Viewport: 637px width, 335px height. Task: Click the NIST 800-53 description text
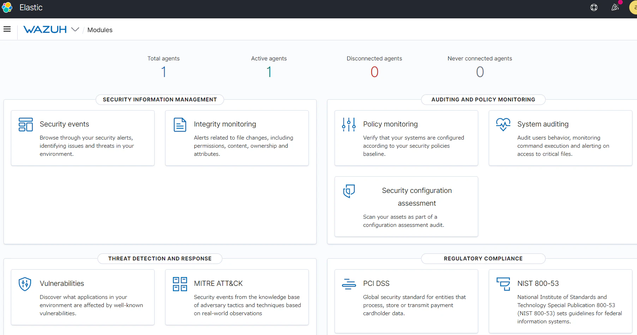[570, 309]
